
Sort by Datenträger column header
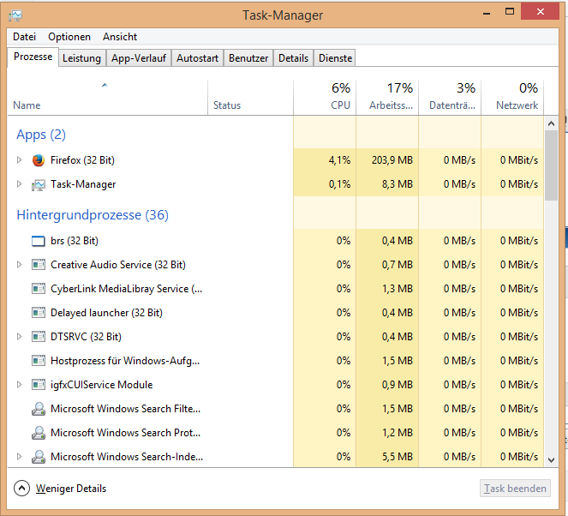450,98
